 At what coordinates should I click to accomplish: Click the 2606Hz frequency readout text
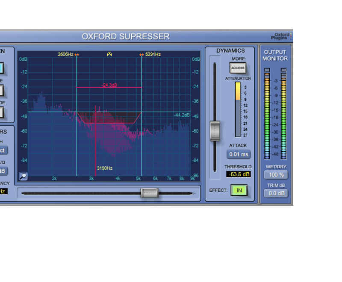[x=65, y=54]
